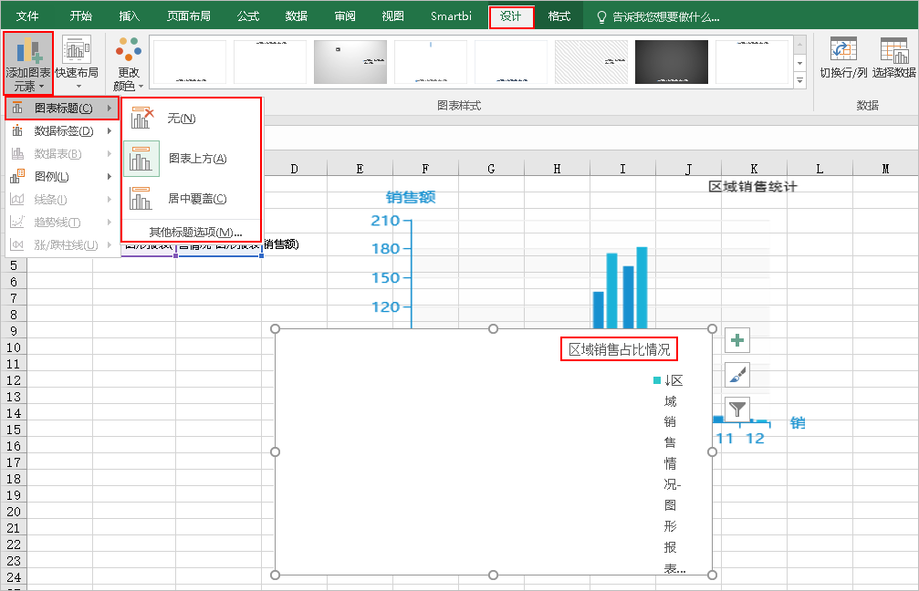
Task: Switch to the Data (数据) tab
Action: [296, 16]
